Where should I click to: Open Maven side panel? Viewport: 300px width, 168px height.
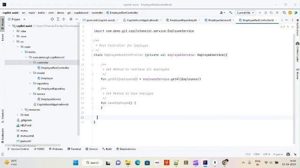coord(298,74)
